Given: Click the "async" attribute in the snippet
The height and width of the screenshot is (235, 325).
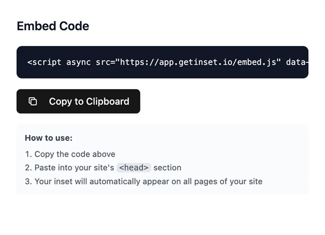Looking at the screenshot, I should coord(79,62).
